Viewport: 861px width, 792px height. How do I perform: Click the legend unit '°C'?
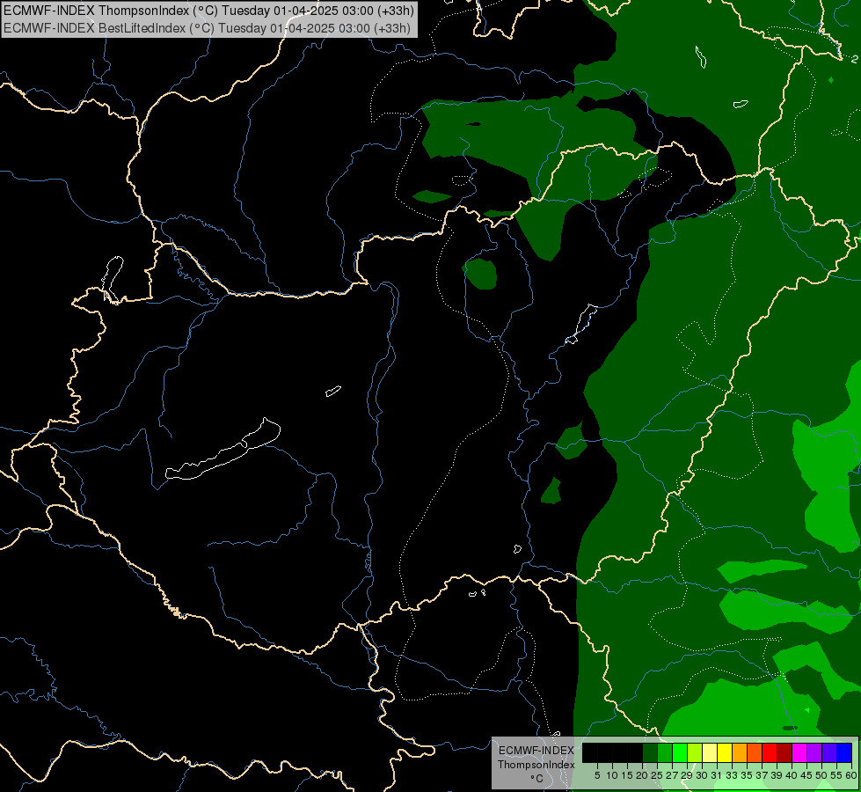537,779
